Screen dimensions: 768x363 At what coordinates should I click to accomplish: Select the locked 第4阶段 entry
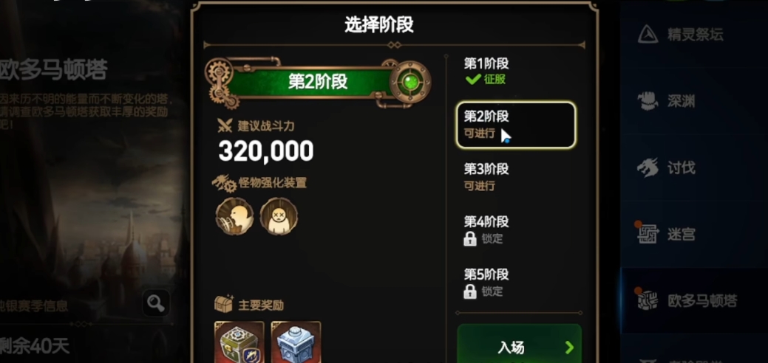(516, 230)
